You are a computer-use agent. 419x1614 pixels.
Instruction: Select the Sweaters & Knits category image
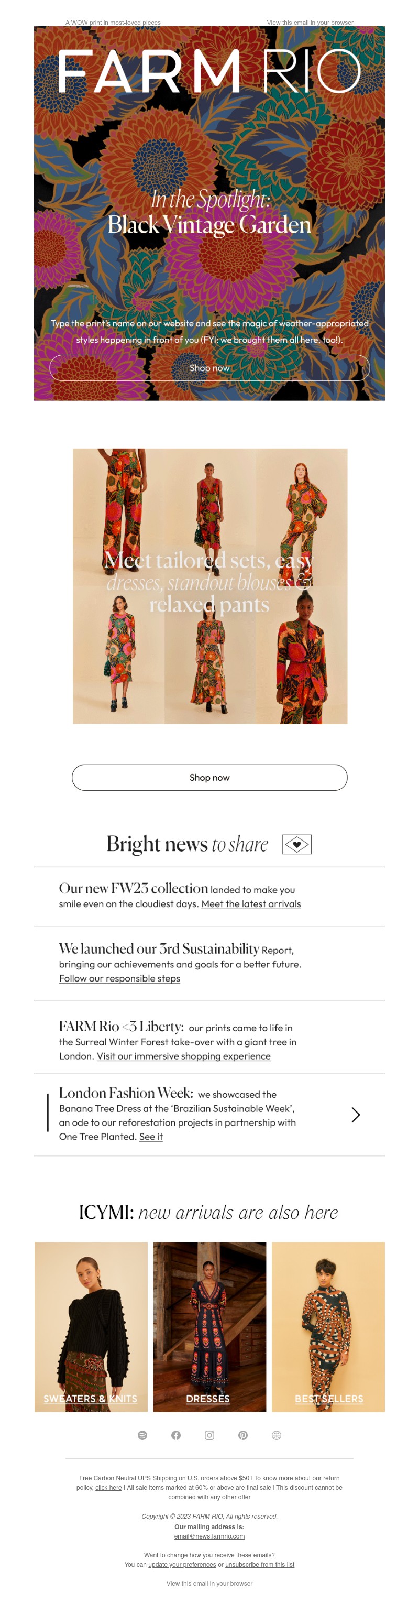(x=91, y=1326)
